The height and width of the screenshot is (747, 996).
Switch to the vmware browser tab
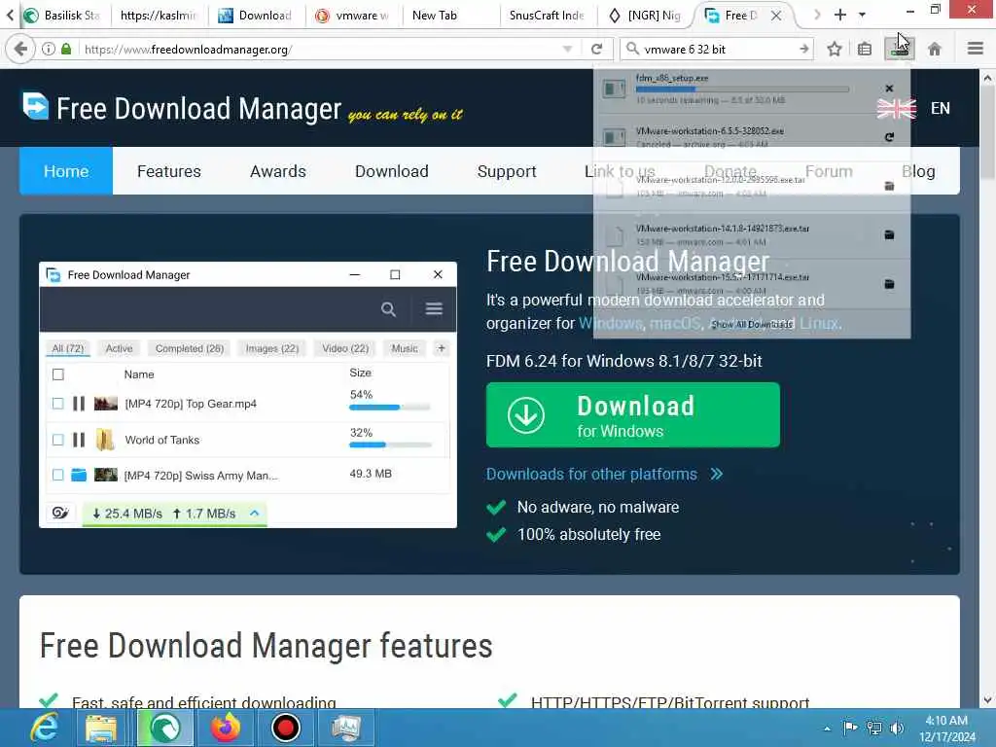click(x=353, y=16)
